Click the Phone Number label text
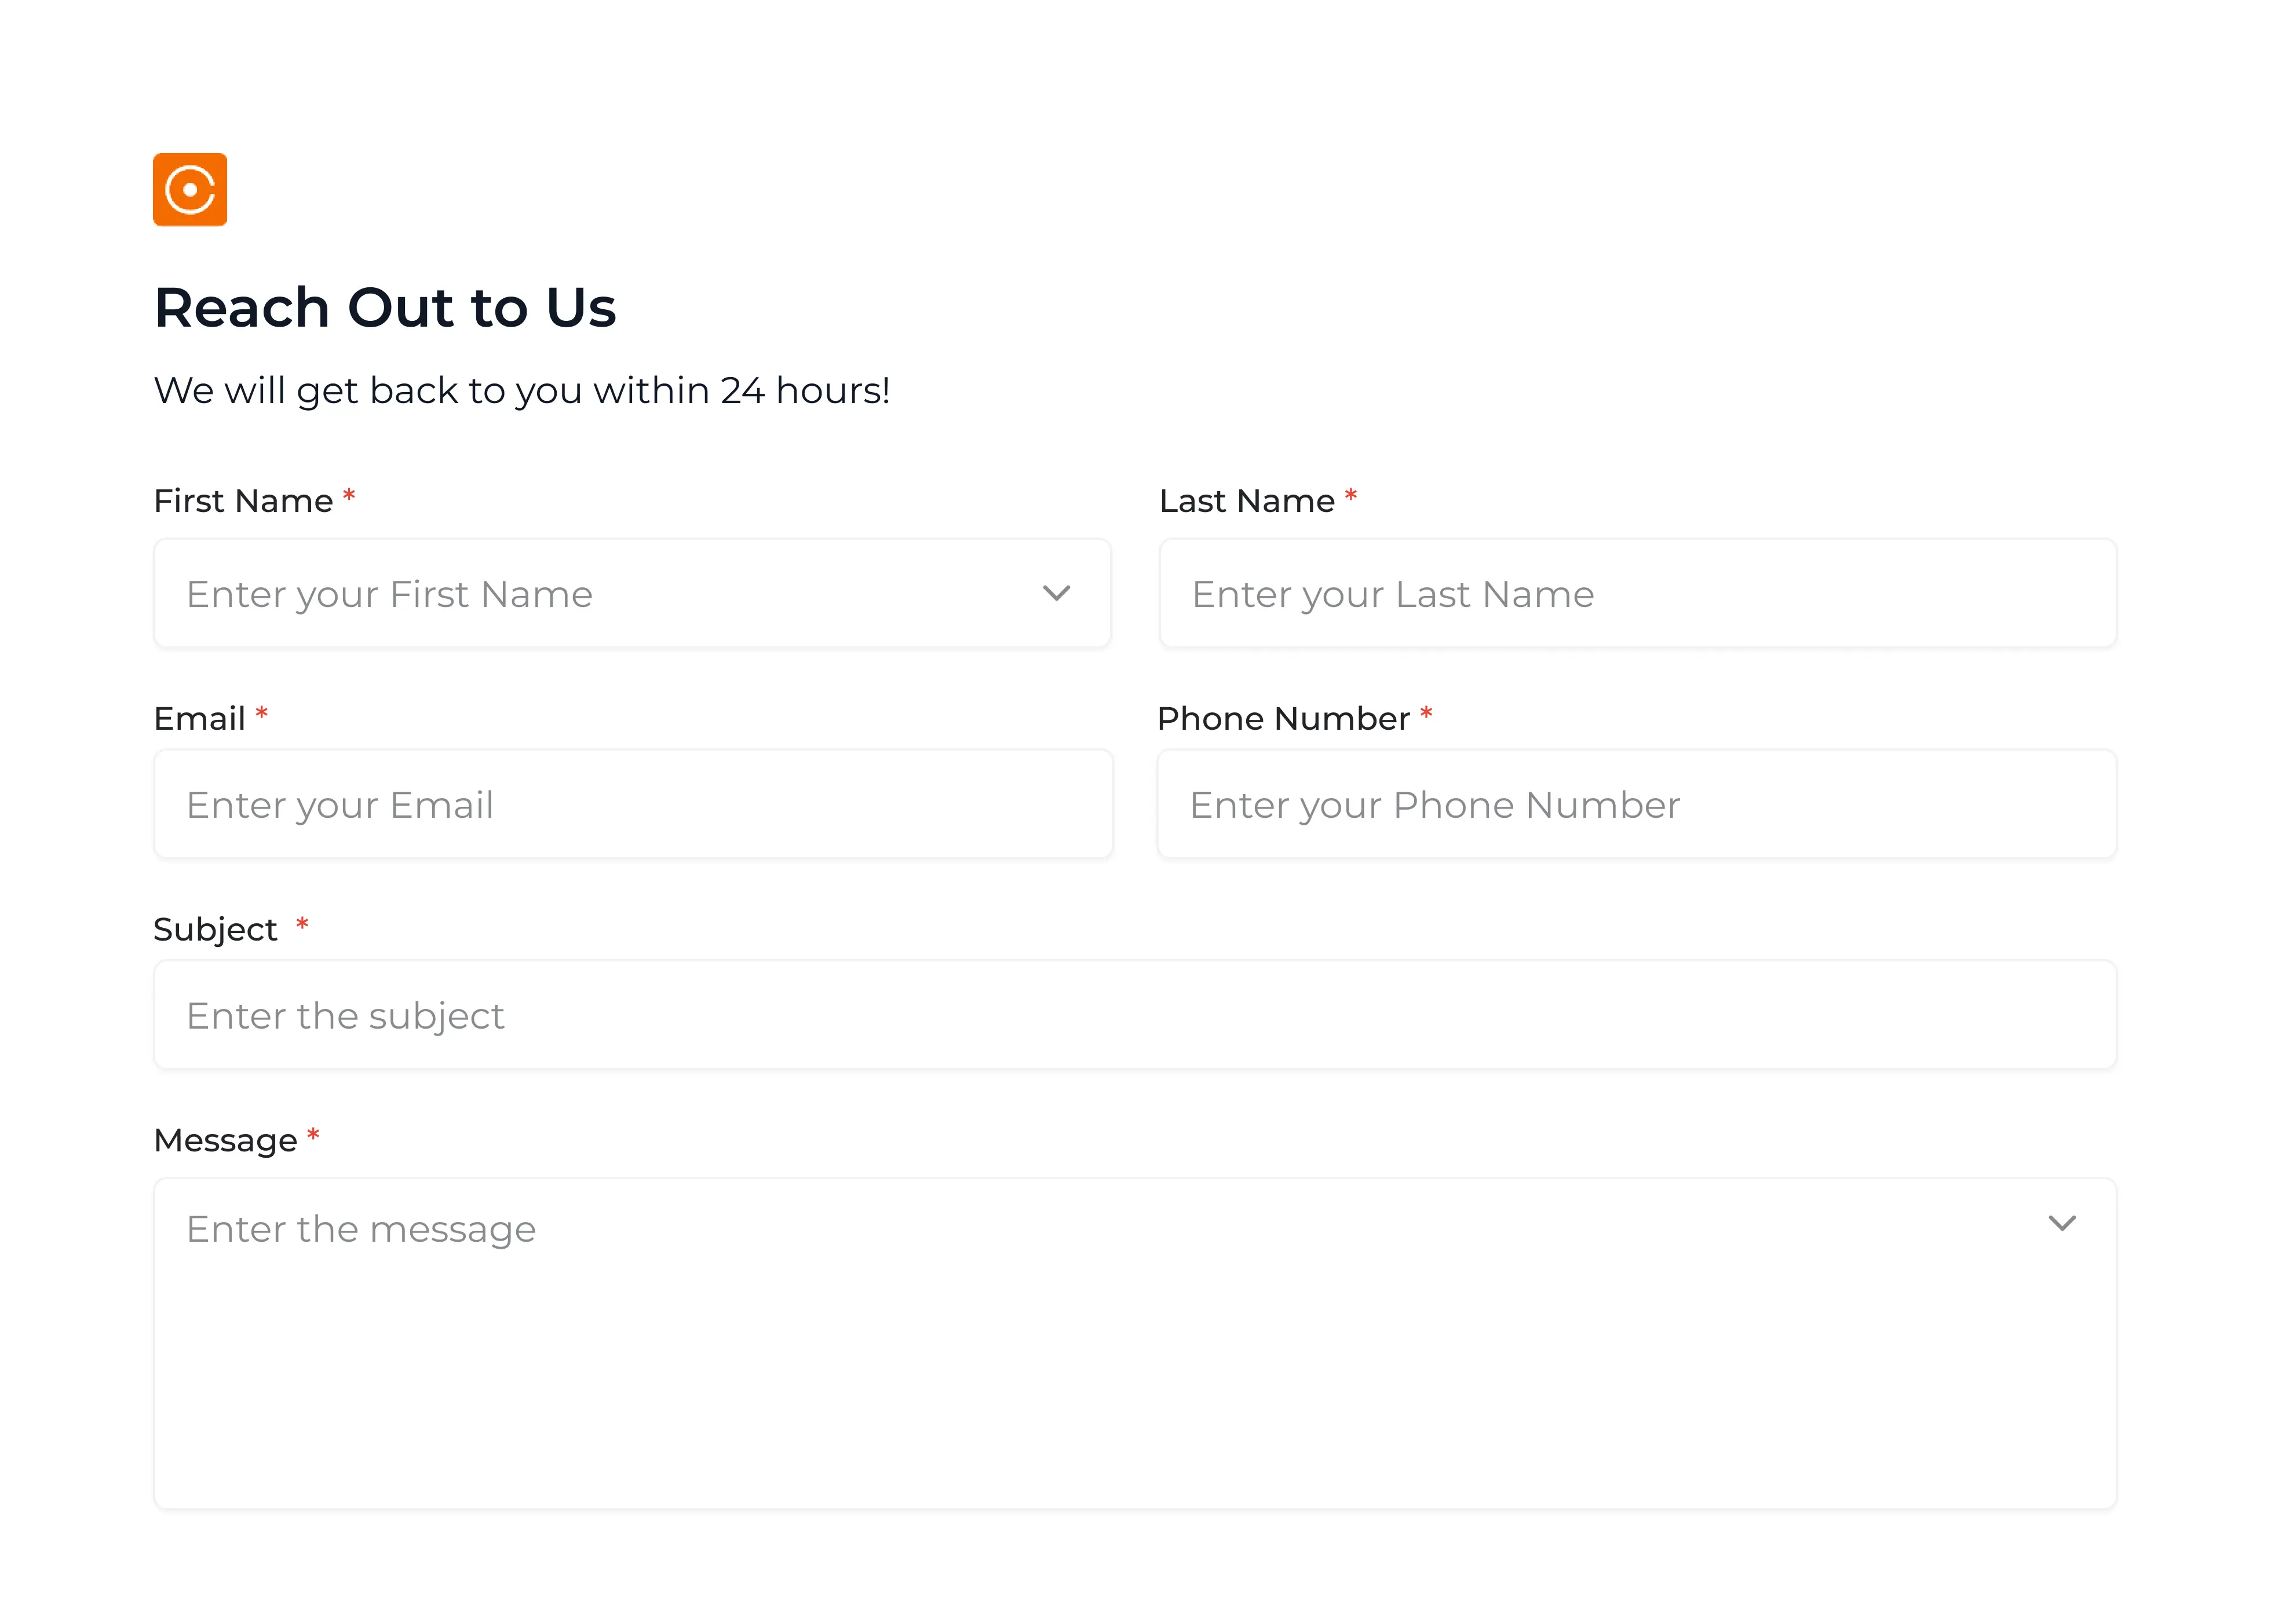 [1283, 719]
